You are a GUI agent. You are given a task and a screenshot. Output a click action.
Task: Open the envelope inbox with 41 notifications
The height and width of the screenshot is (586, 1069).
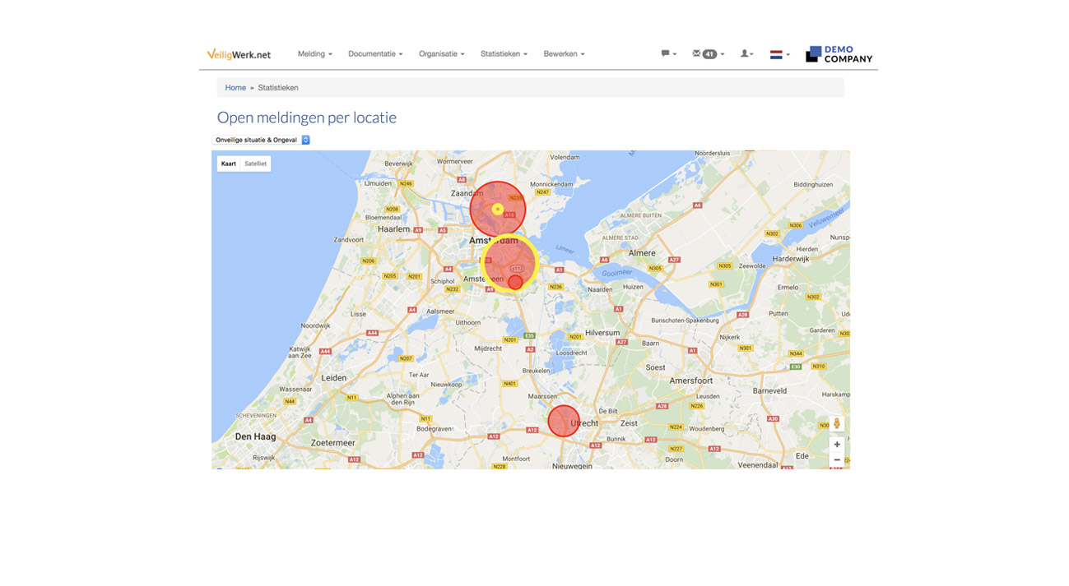pyautogui.click(x=708, y=54)
